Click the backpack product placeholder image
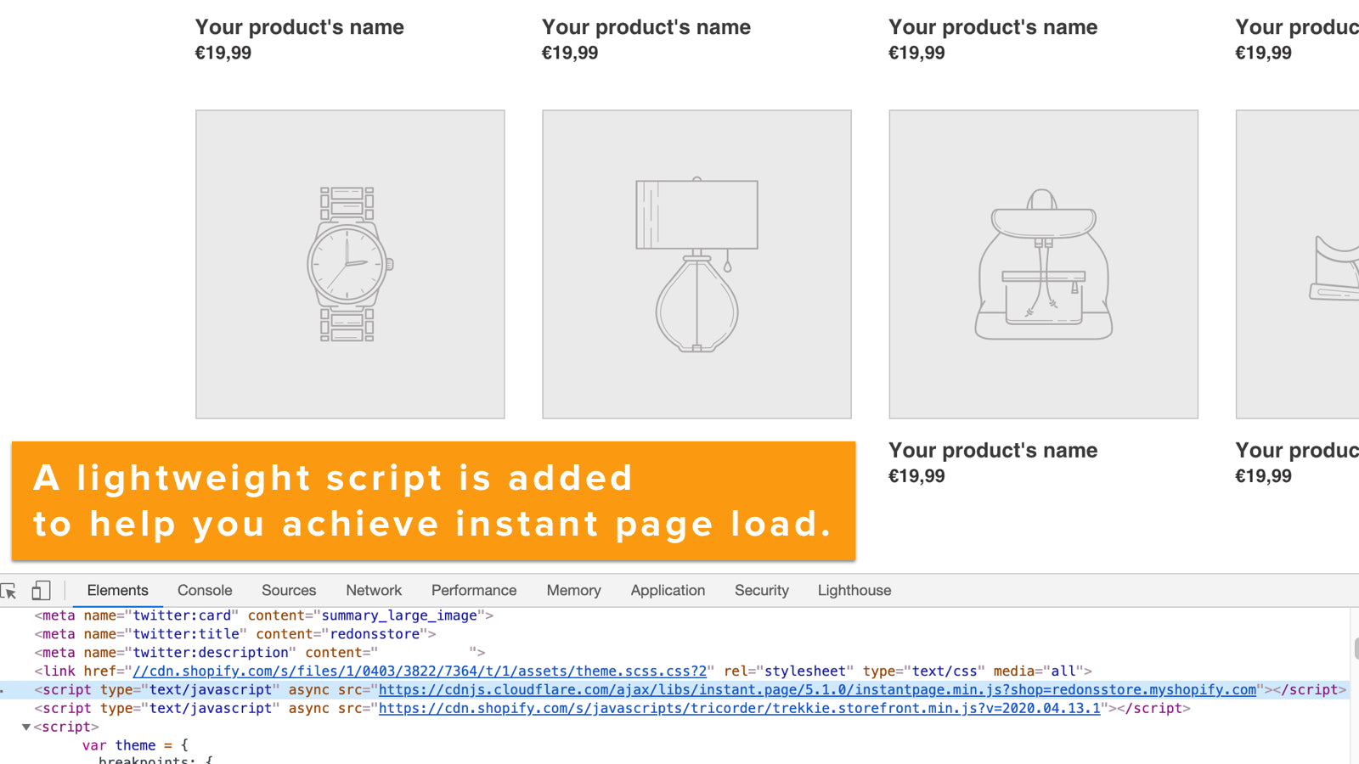 1043,264
